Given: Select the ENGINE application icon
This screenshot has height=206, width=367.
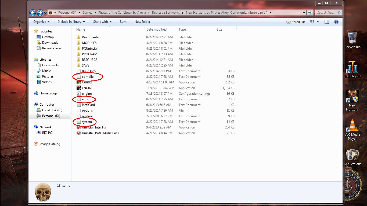Looking at the screenshot, I should pyautogui.click(x=78, y=88).
